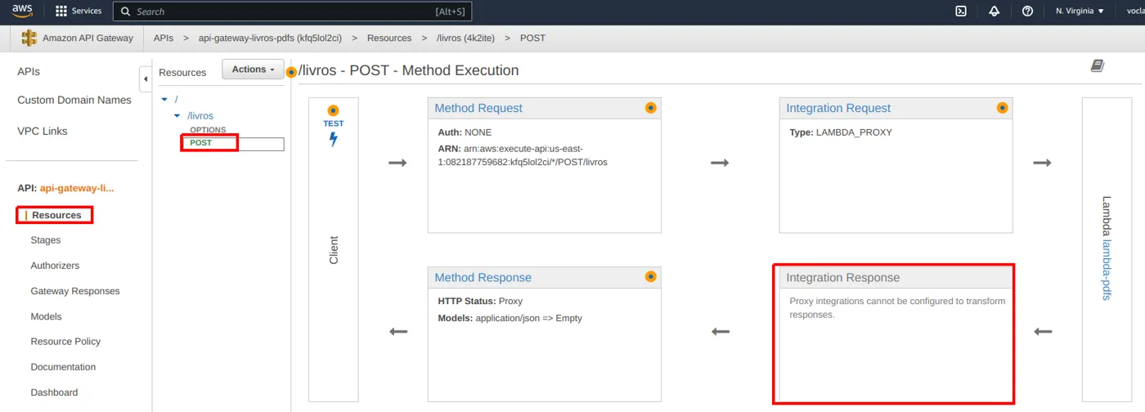The width and height of the screenshot is (1145, 412).
Task: Click the orange dot in Integration Request header
Action: [1002, 108]
